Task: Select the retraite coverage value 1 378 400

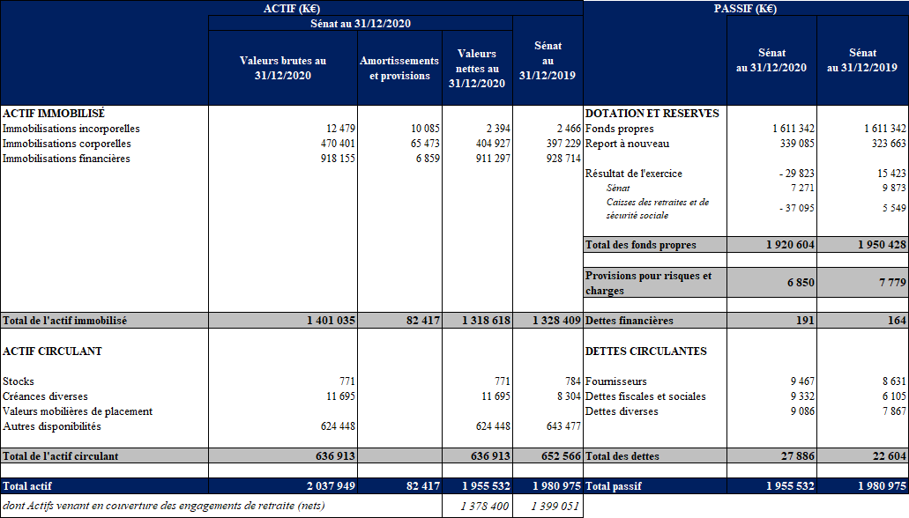Action: (484, 507)
